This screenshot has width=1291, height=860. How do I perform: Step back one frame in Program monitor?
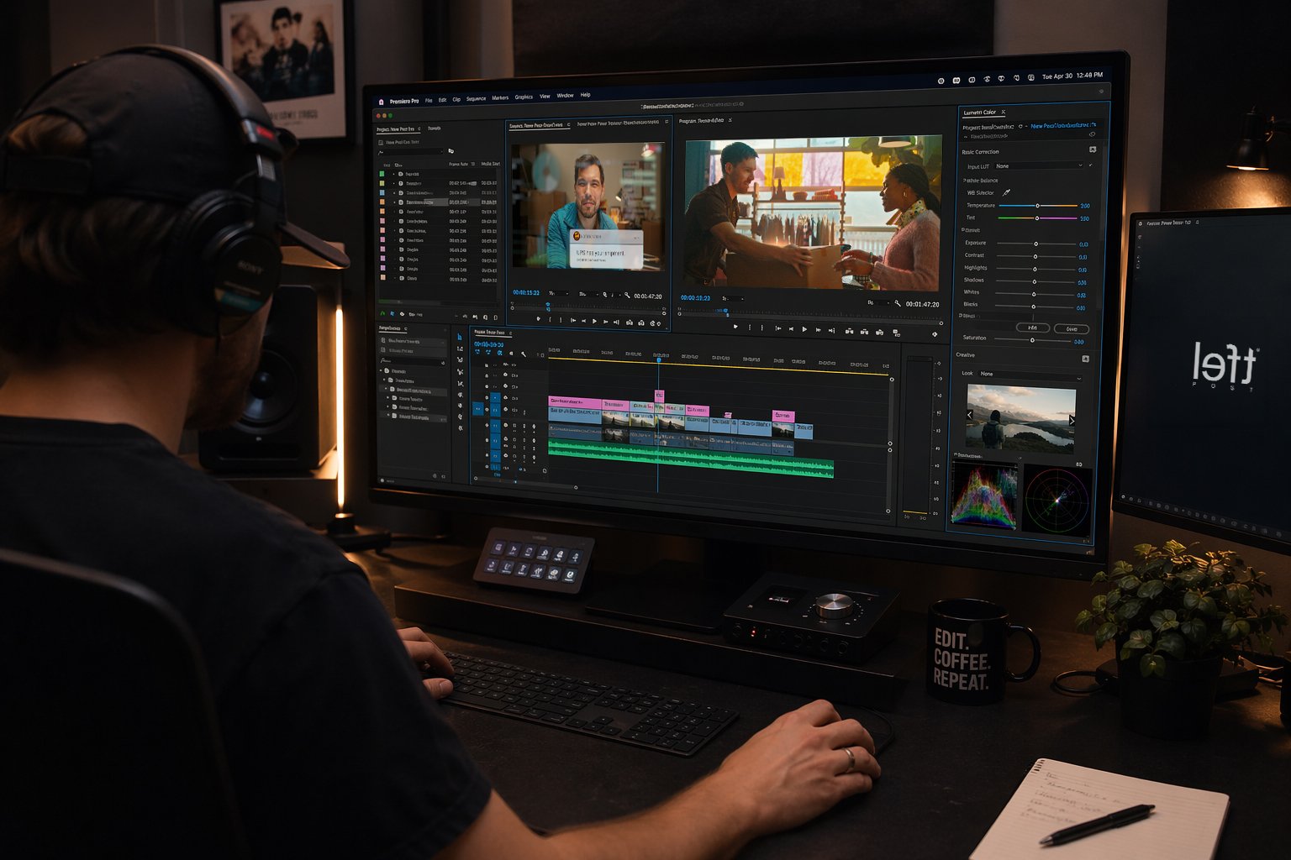pyautogui.click(x=791, y=328)
